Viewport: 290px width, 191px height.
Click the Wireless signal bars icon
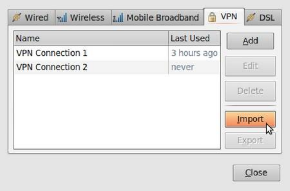click(x=62, y=17)
